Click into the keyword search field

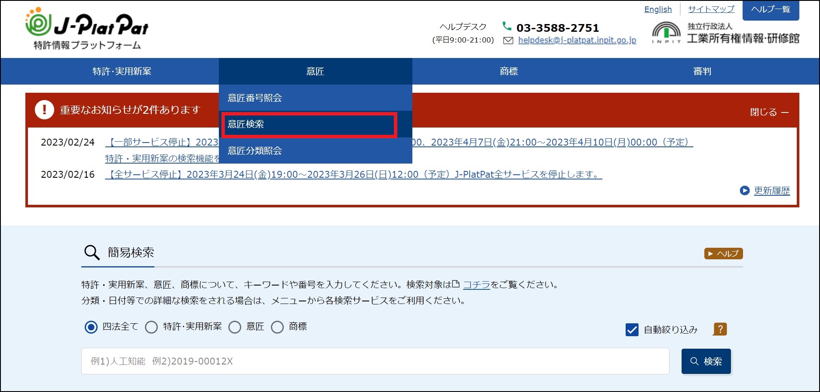(x=375, y=361)
